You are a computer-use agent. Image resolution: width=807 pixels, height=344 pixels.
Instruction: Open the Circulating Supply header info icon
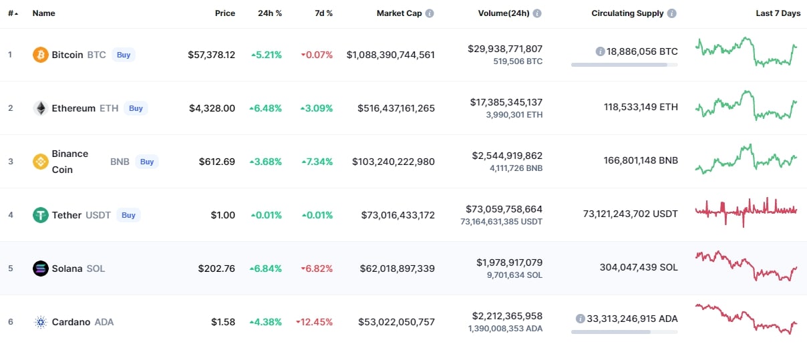click(x=671, y=13)
